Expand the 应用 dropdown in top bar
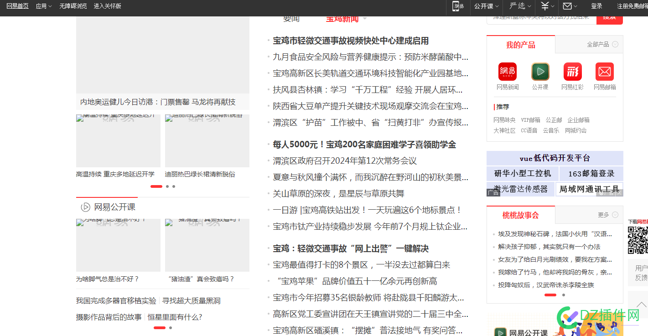 pos(44,6)
